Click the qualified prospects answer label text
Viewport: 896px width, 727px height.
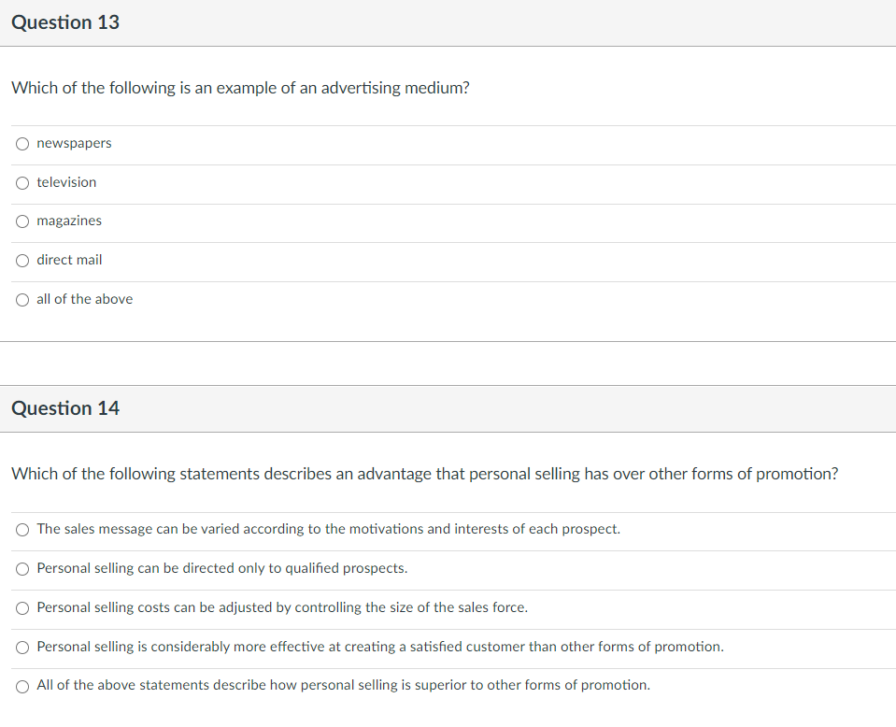coord(222,568)
